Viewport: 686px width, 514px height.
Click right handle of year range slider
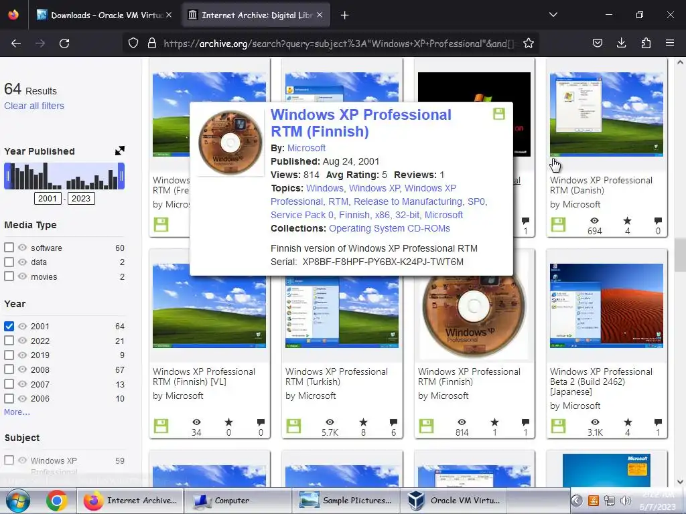[x=121, y=176]
